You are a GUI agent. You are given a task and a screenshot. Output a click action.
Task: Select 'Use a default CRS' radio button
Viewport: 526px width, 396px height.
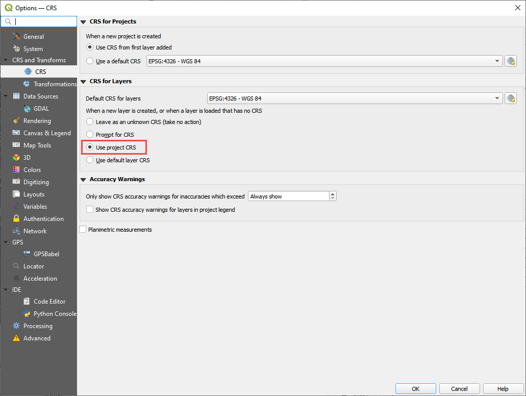click(90, 61)
